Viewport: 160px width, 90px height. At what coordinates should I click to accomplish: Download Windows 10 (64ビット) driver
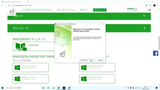tap(30, 67)
